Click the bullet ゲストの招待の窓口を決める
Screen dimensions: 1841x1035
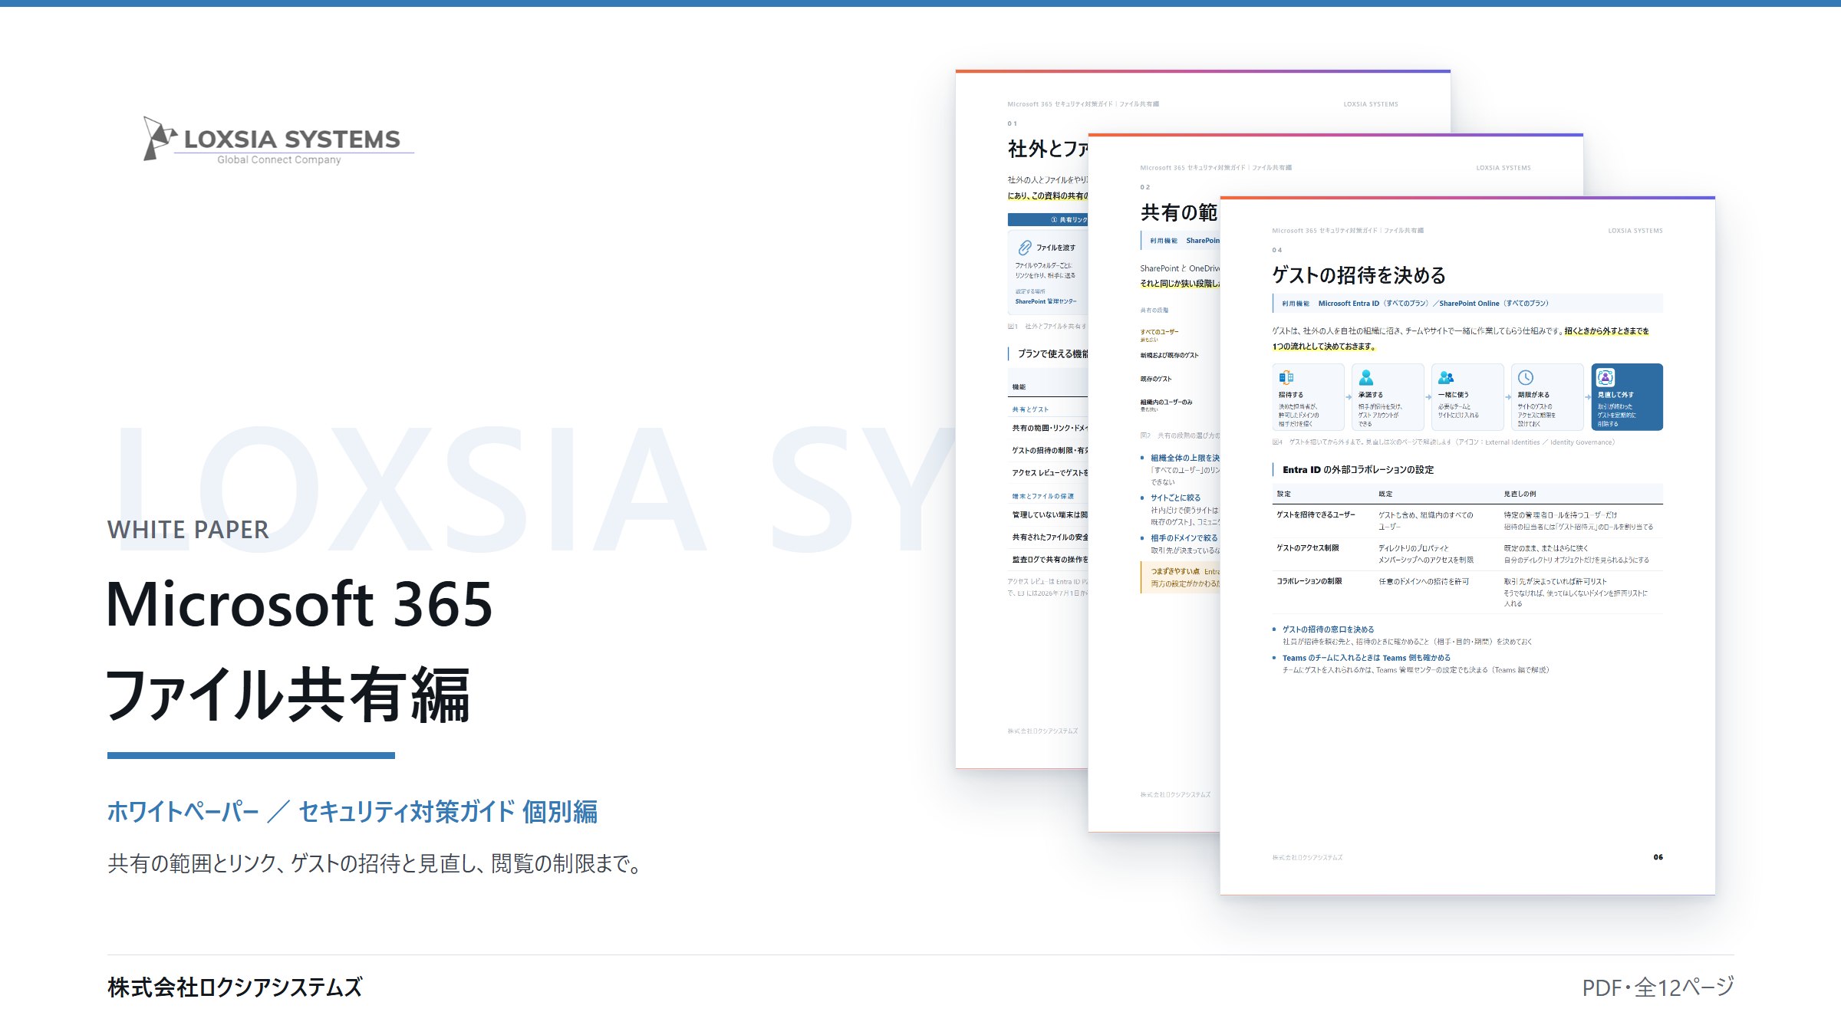1328,629
